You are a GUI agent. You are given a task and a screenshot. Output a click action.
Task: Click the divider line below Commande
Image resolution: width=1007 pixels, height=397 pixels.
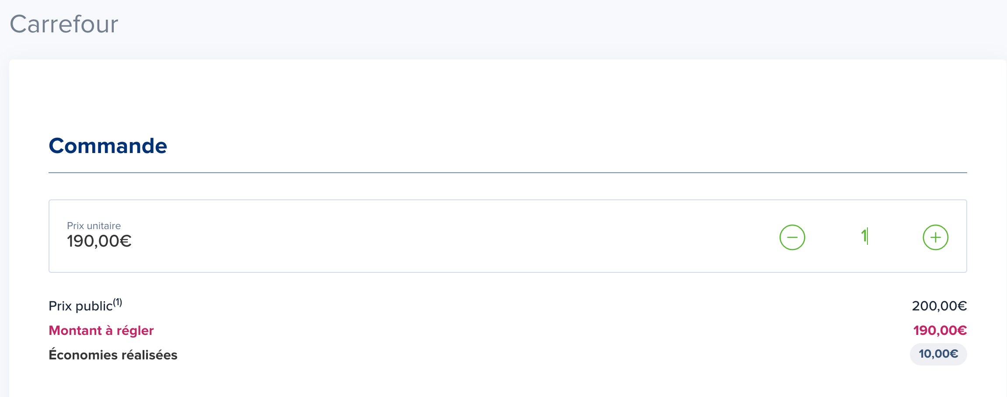(507, 173)
